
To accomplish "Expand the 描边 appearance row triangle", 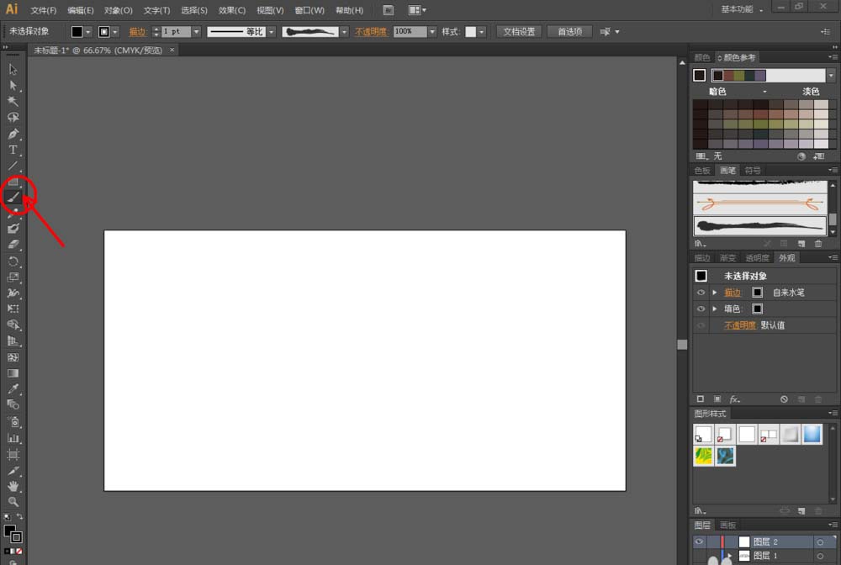I will point(714,293).
